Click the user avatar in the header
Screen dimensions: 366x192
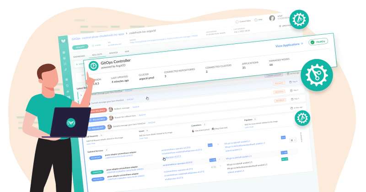272,18
